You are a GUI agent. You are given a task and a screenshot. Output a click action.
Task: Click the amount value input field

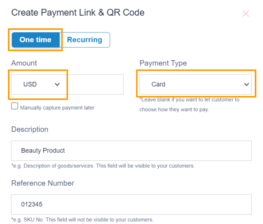pos(95,84)
